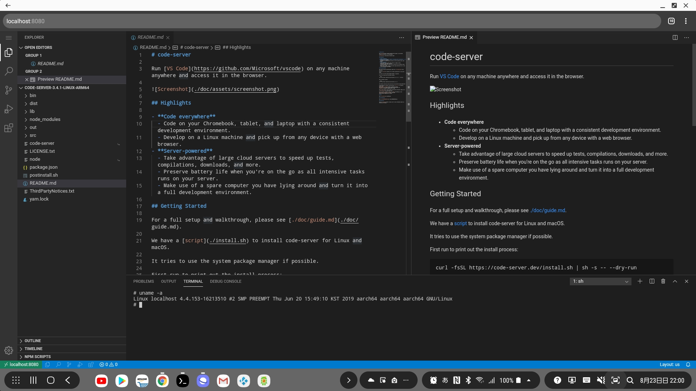Screen dimensions: 696x391
Task: Open the Search view in the activity bar
Action: pyautogui.click(x=8, y=71)
